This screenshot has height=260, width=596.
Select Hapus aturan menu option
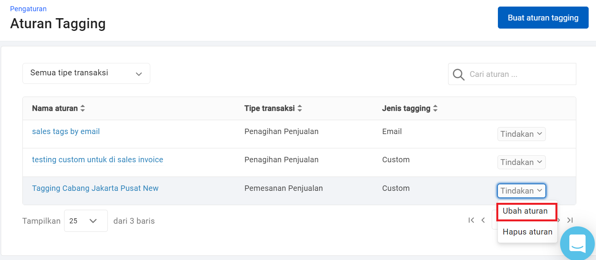527,232
